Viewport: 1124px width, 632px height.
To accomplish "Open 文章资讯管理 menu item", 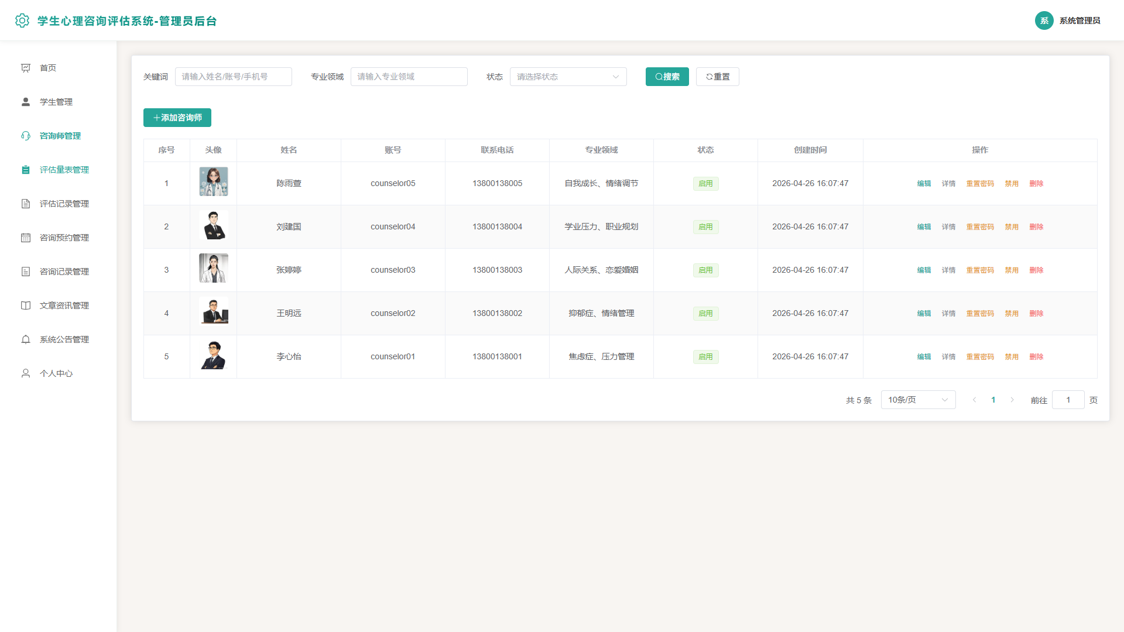I will [64, 305].
